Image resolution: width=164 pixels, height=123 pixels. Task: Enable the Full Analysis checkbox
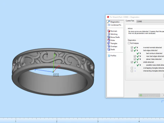click(x=129, y=43)
